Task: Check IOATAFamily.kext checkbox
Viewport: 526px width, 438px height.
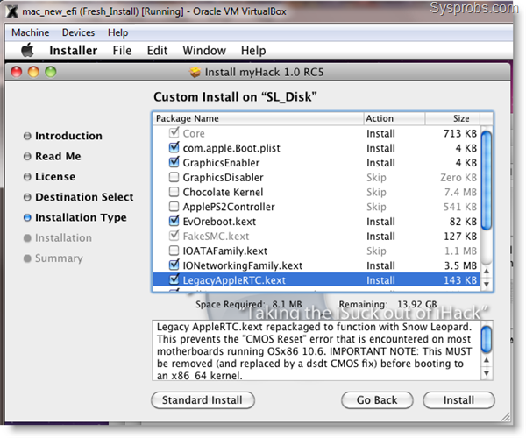Action: pyautogui.click(x=174, y=251)
